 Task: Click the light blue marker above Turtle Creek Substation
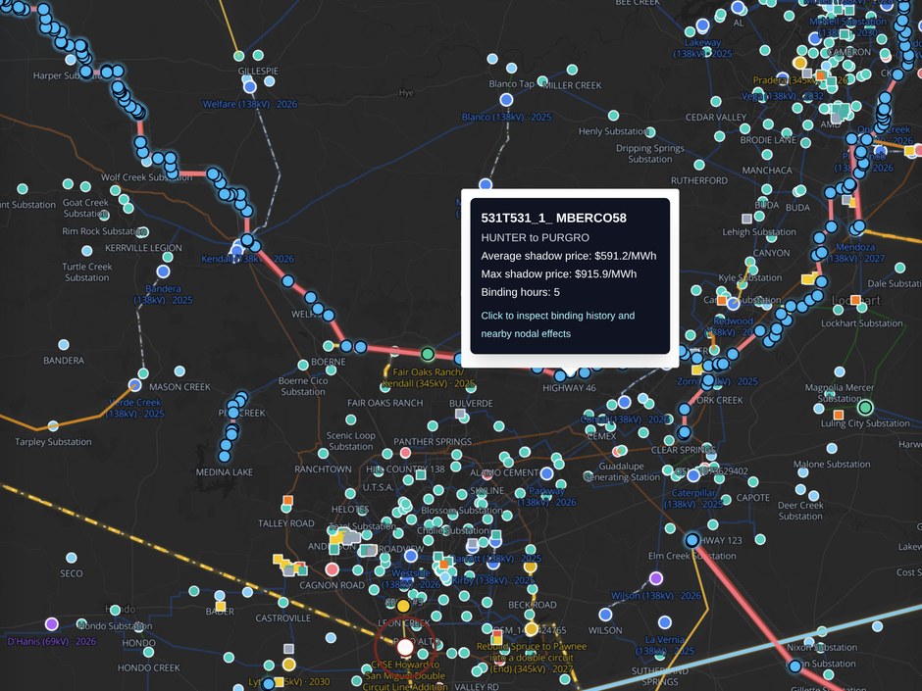coord(87,251)
